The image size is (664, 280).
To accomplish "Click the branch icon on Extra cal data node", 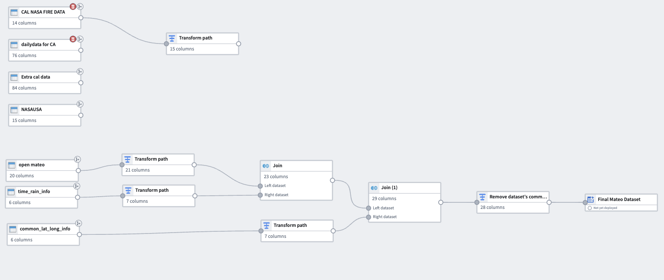I will coord(80,72).
